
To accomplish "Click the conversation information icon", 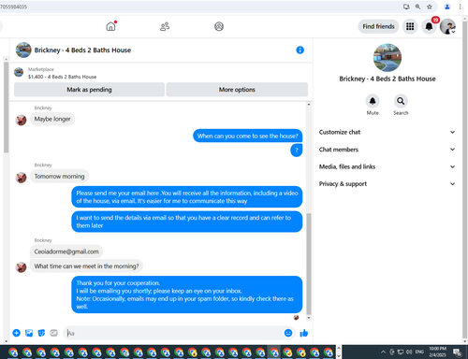I will 300,50.
